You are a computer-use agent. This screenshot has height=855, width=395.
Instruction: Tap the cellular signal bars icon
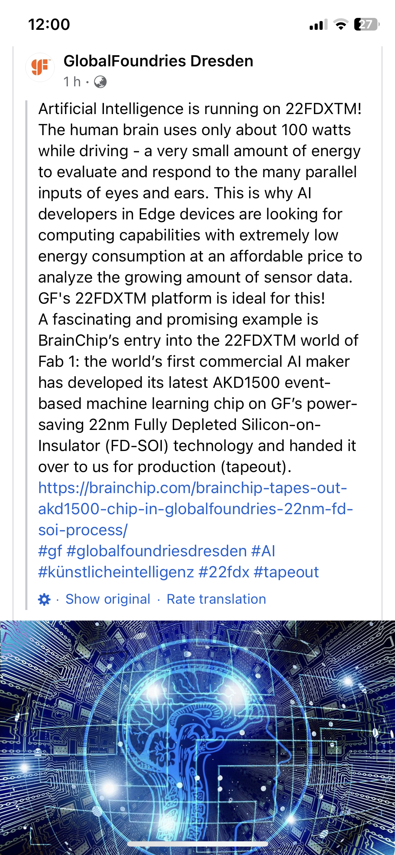pyautogui.click(x=318, y=25)
